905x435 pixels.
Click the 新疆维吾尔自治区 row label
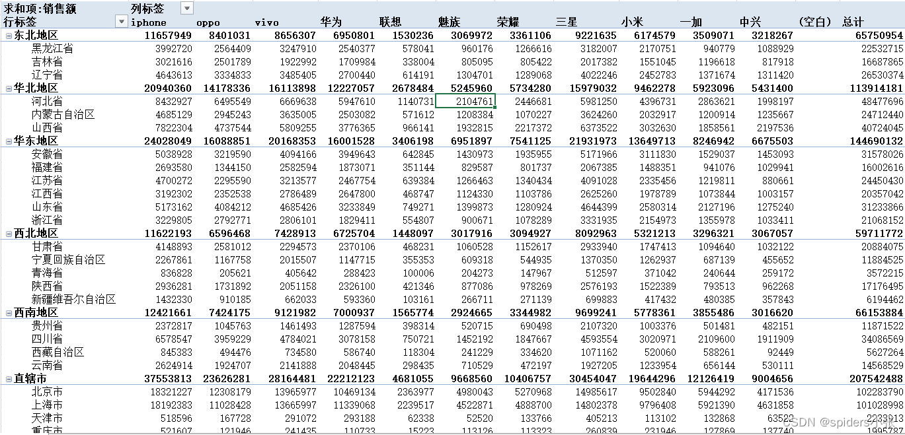73,299
